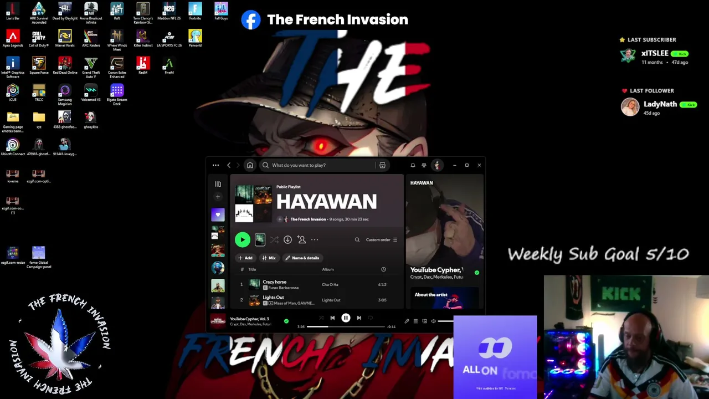
Task: Open the Marvel Rivals desktop shortcut
Action: [x=65, y=39]
